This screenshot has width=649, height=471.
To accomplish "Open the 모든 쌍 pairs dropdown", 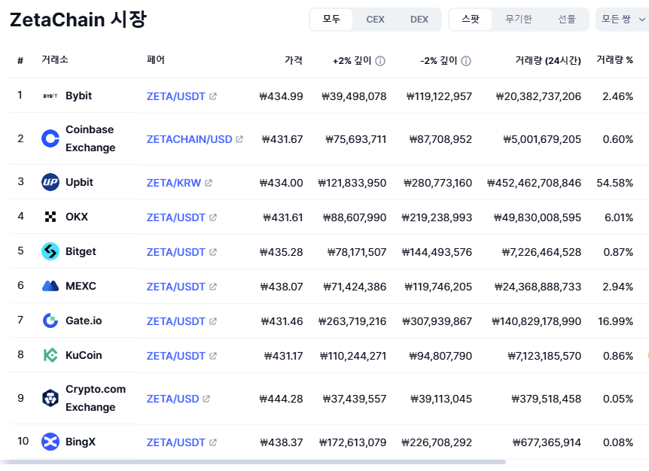I will 622,20.
